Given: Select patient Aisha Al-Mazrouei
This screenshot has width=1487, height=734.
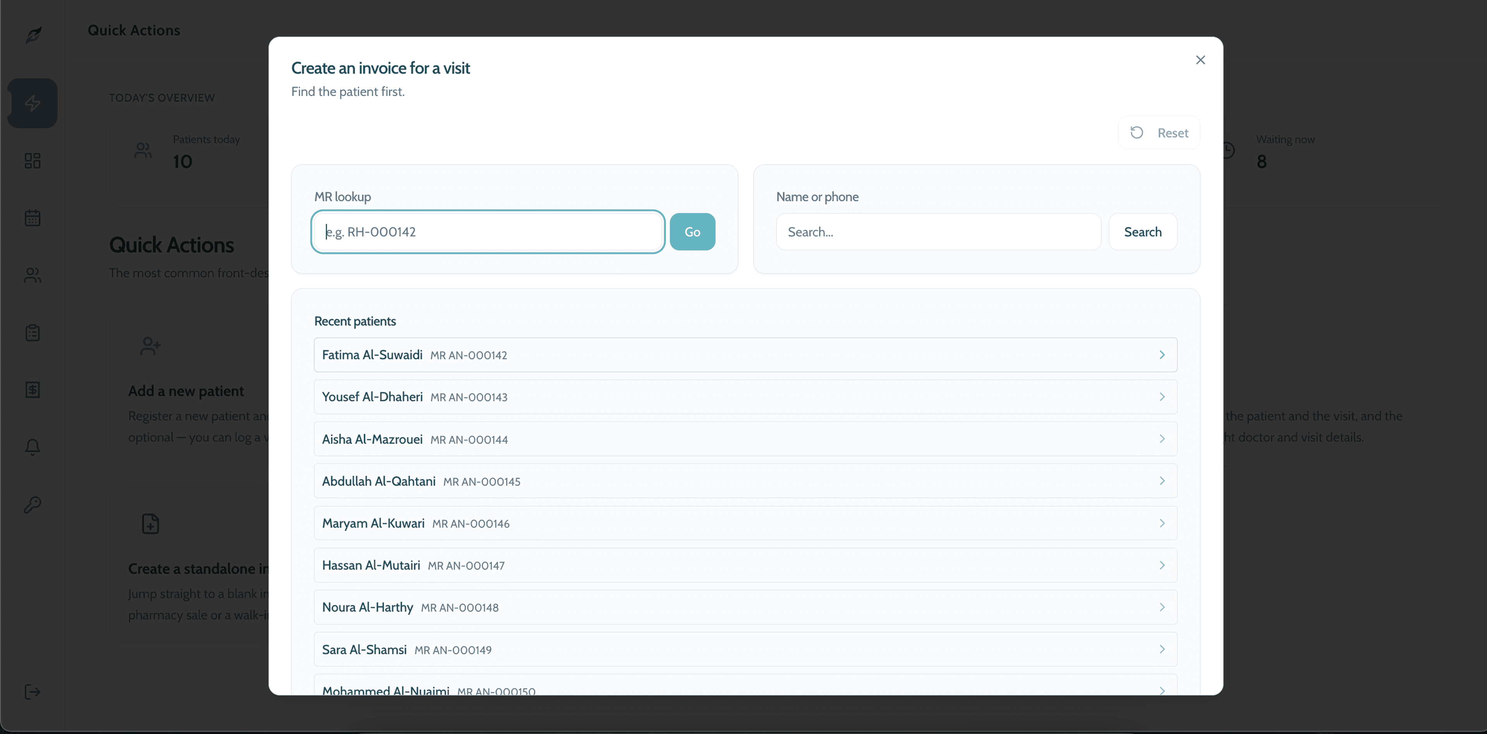Looking at the screenshot, I should pyautogui.click(x=745, y=439).
